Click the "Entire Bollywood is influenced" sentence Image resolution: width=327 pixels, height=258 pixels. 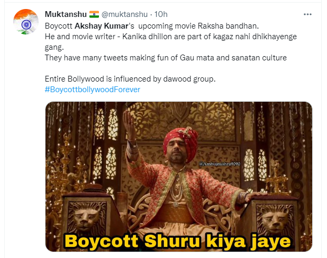130,79
